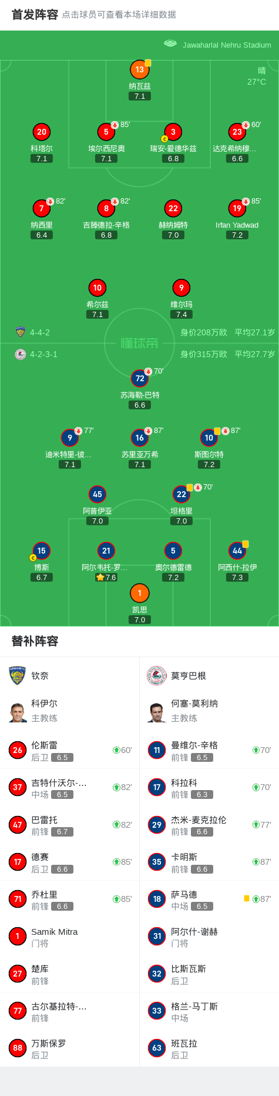
Task: Open goalkeeper number 13 纳瓦兹 player icon
Action: (139, 69)
